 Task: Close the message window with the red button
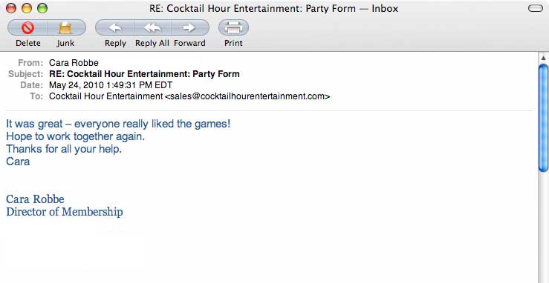(11, 8)
